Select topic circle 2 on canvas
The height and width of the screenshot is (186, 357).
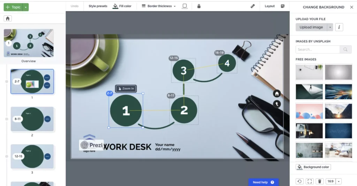pos(184,110)
